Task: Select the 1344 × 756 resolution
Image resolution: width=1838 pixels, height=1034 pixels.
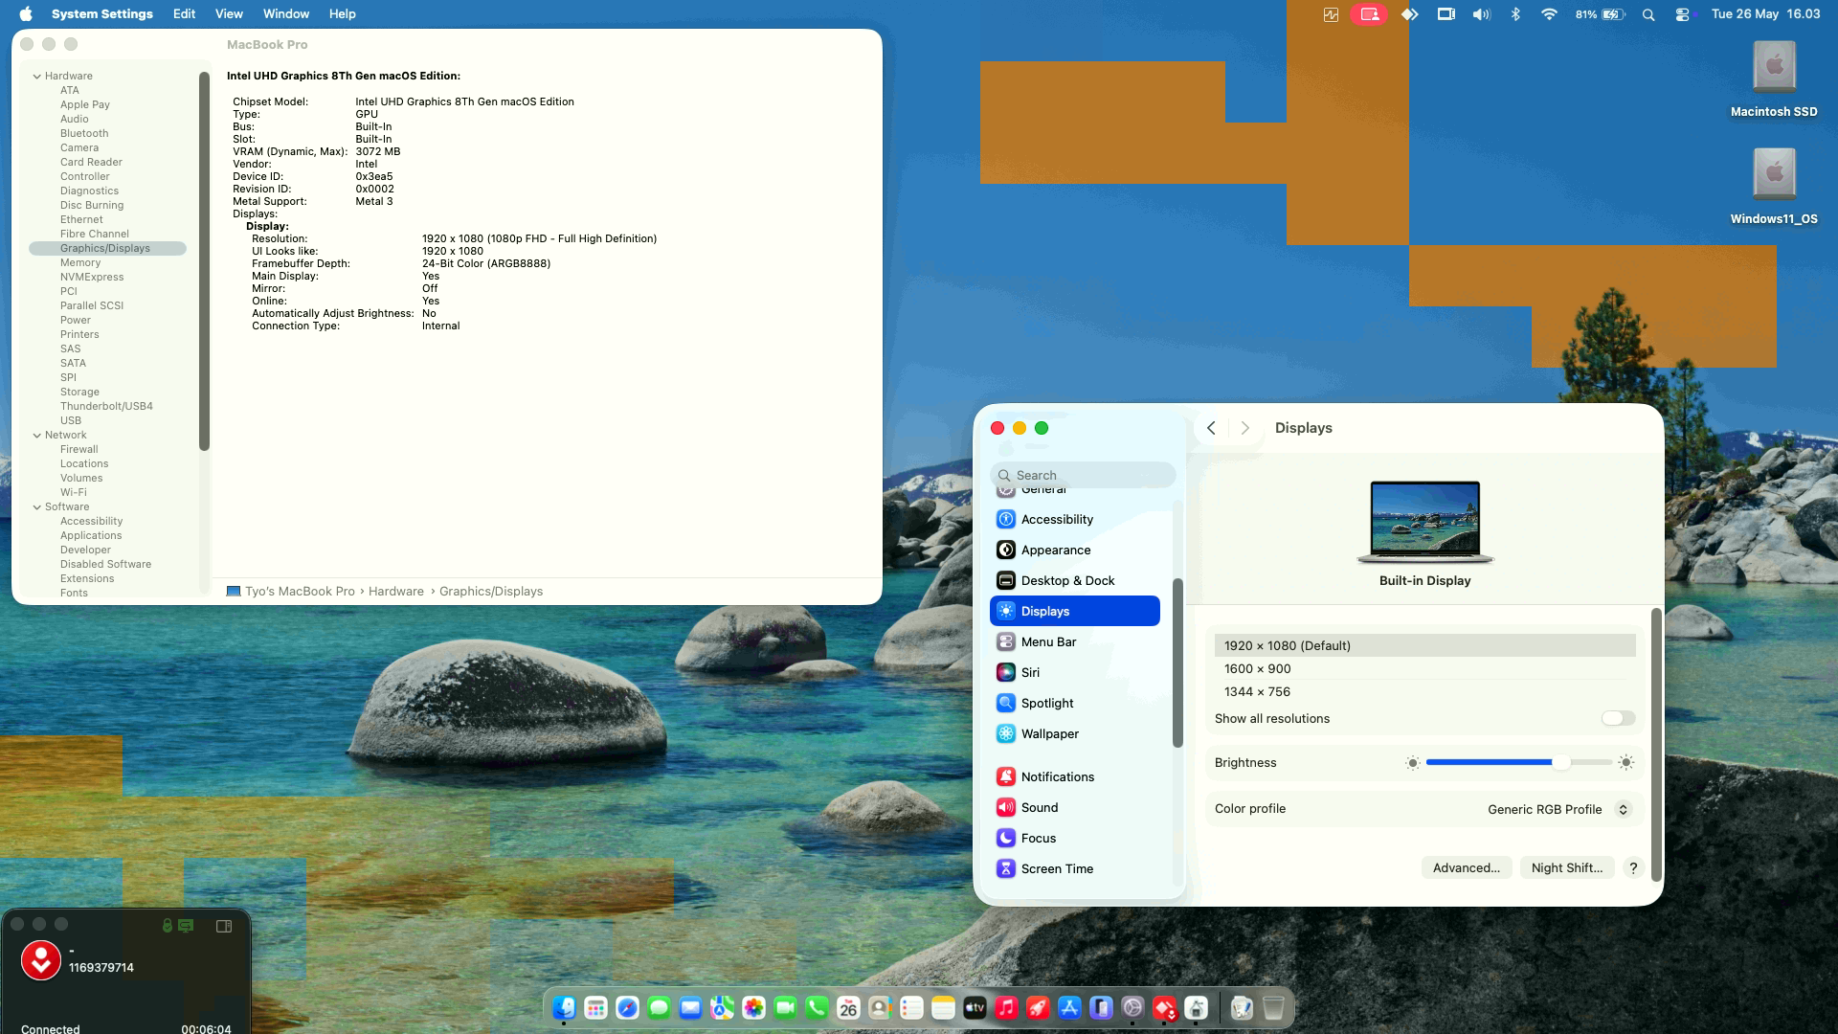Action: [1424, 691]
